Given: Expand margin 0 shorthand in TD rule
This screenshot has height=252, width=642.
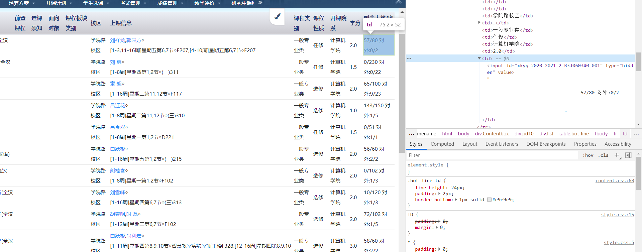Looking at the screenshot, I should click(437, 227).
